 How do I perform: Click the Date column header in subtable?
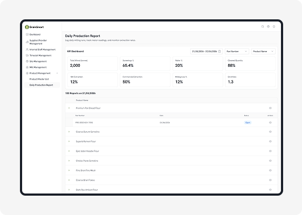coord(161,116)
